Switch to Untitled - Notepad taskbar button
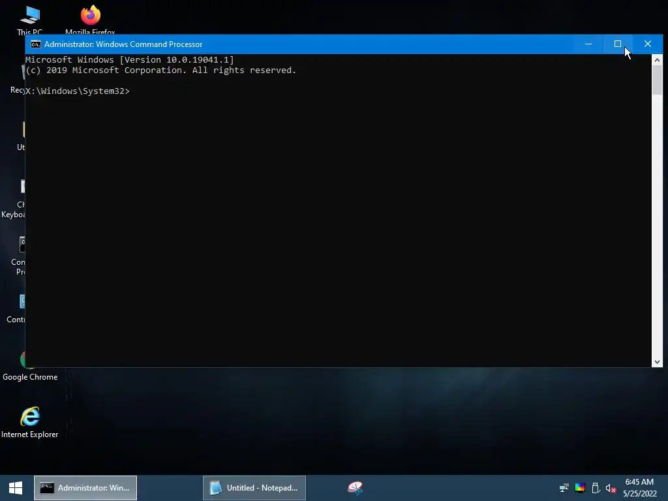668x501 pixels. pos(254,488)
